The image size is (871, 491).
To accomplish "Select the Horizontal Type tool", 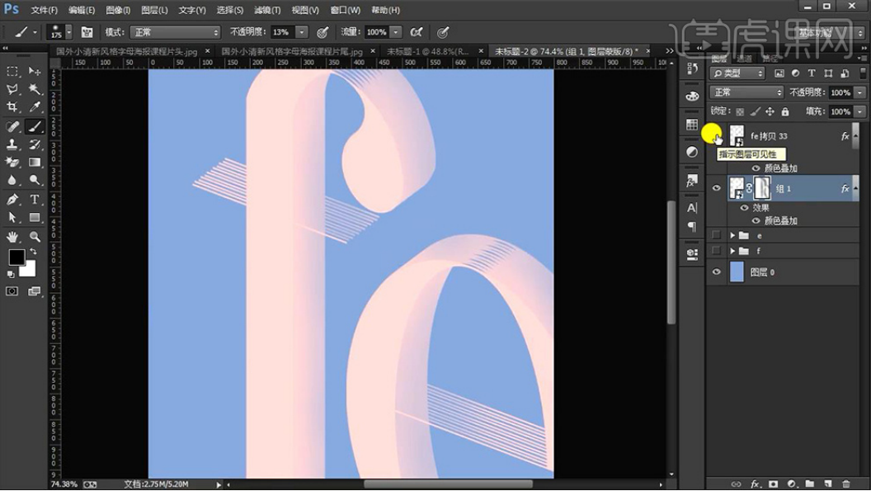I will (35, 200).
